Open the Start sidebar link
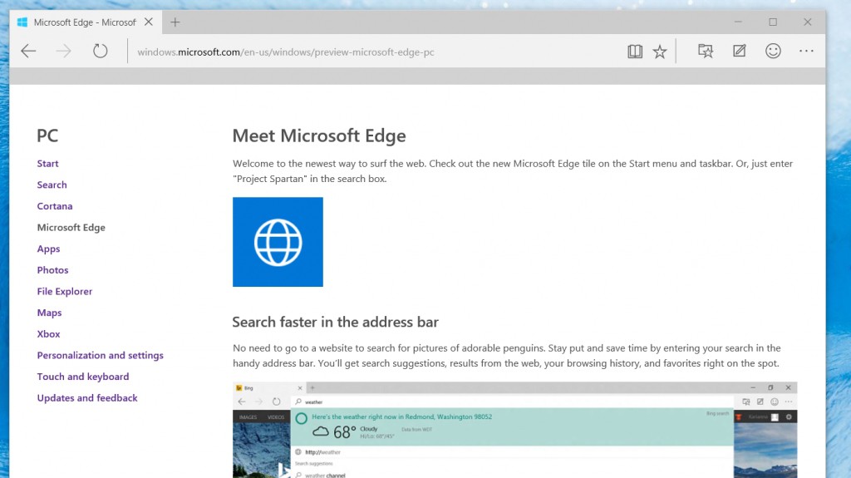 point(47,164)
